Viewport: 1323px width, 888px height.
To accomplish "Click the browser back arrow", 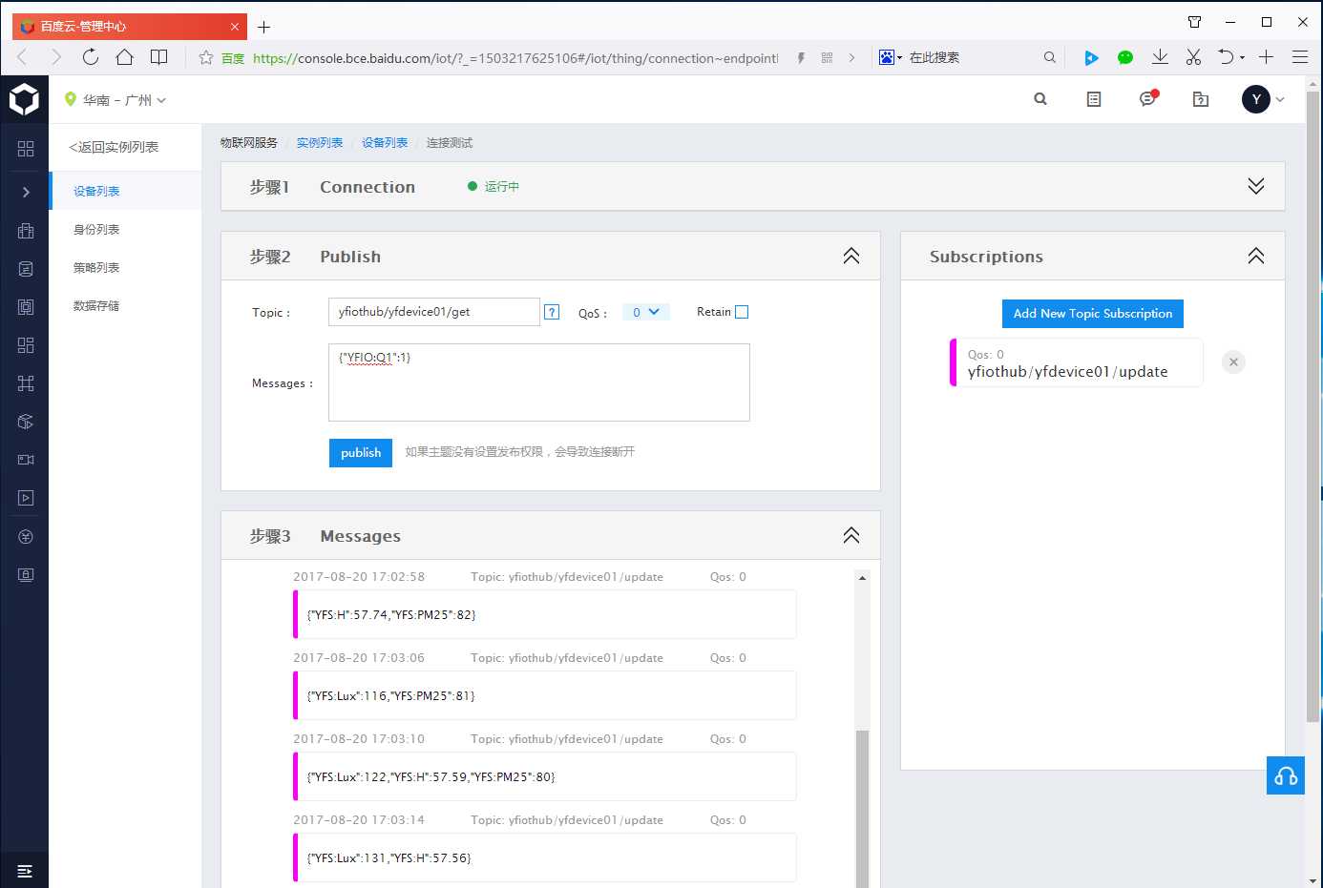I will tap(22, 57).
